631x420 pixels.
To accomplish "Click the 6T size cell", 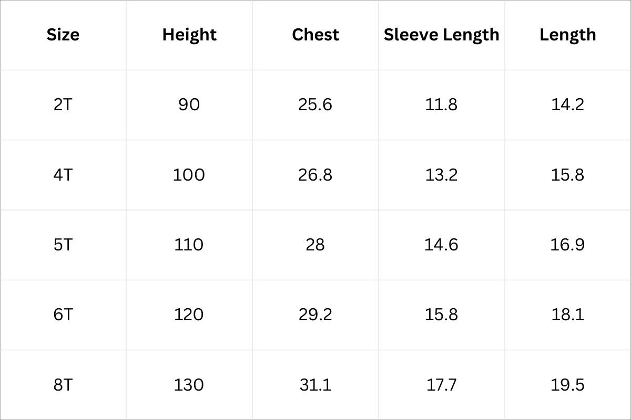I will (63, 314).
